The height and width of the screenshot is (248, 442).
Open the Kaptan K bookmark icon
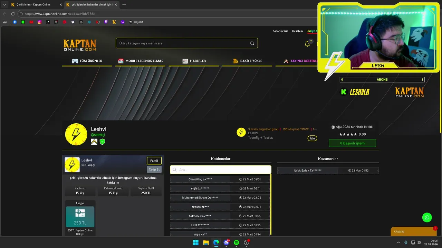click(x=114, y=22)
